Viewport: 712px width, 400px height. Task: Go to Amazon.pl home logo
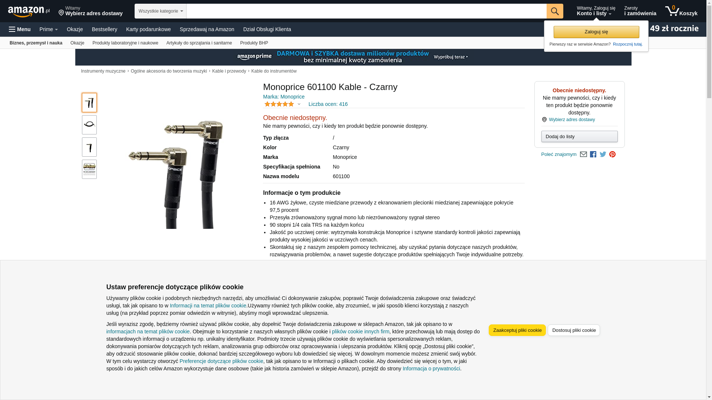pos(29,11)
